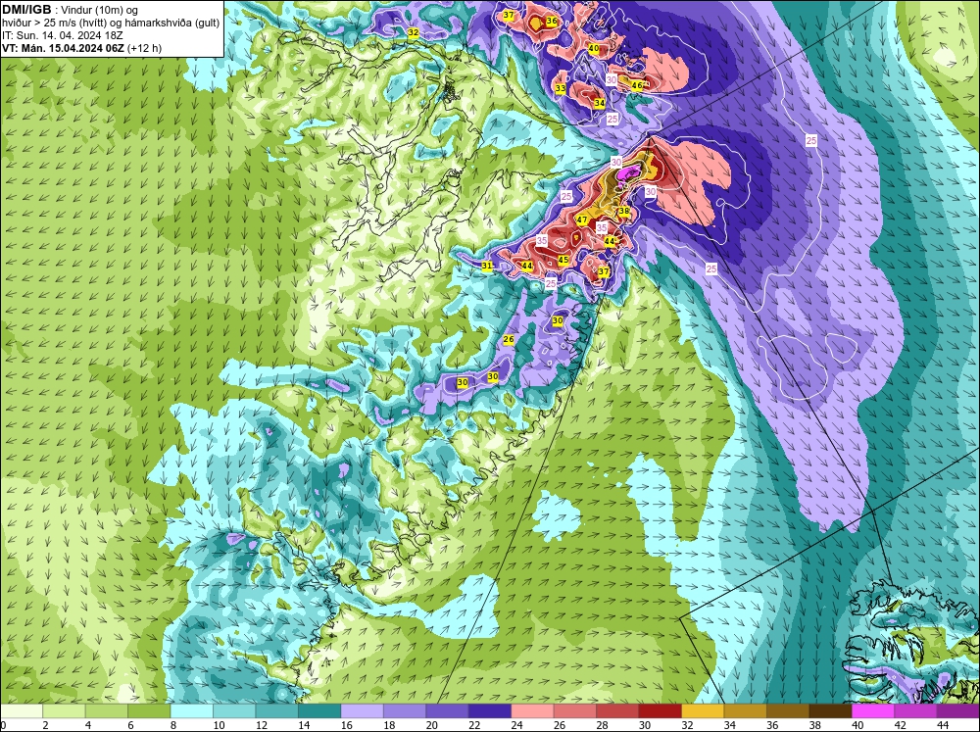The height and width of the screenshot is (732, 980).
Task: Click the yellow gust label '45'
Action: [x=563, y=260]
